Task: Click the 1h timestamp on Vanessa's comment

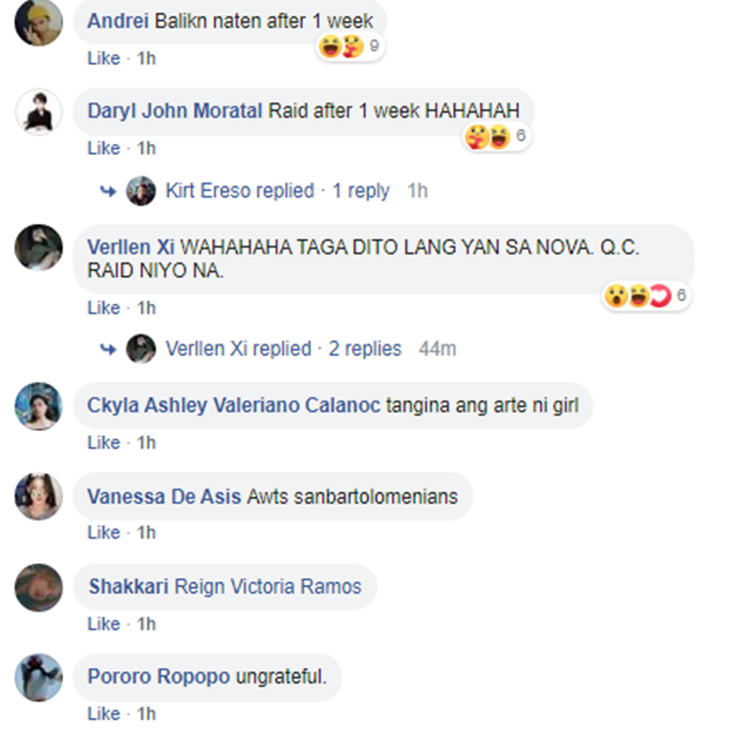Action: click(146, 533)
